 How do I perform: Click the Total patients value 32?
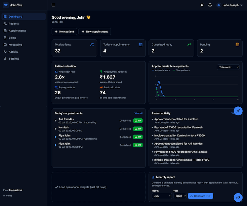coord(58,51)
